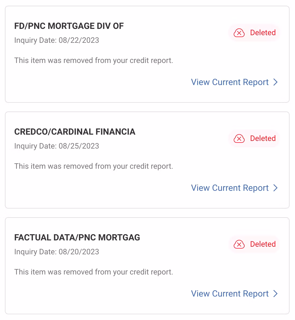Click Inquiry Date 08/20/2023 text
This screenshot has width=295, height=320.
(x=57, y=252)
